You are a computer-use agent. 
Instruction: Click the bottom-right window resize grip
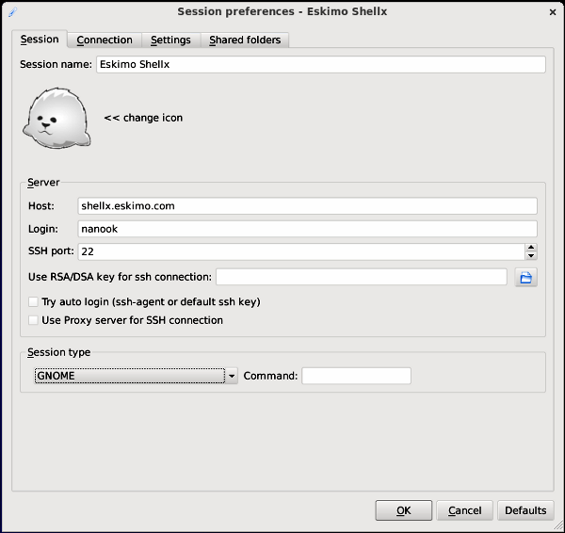558,526
